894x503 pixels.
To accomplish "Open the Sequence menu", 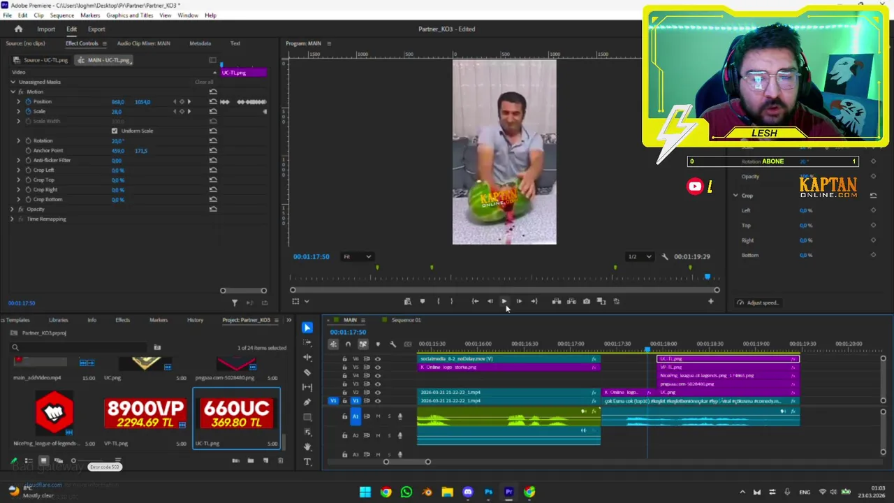I will click(x=61, y=15).
